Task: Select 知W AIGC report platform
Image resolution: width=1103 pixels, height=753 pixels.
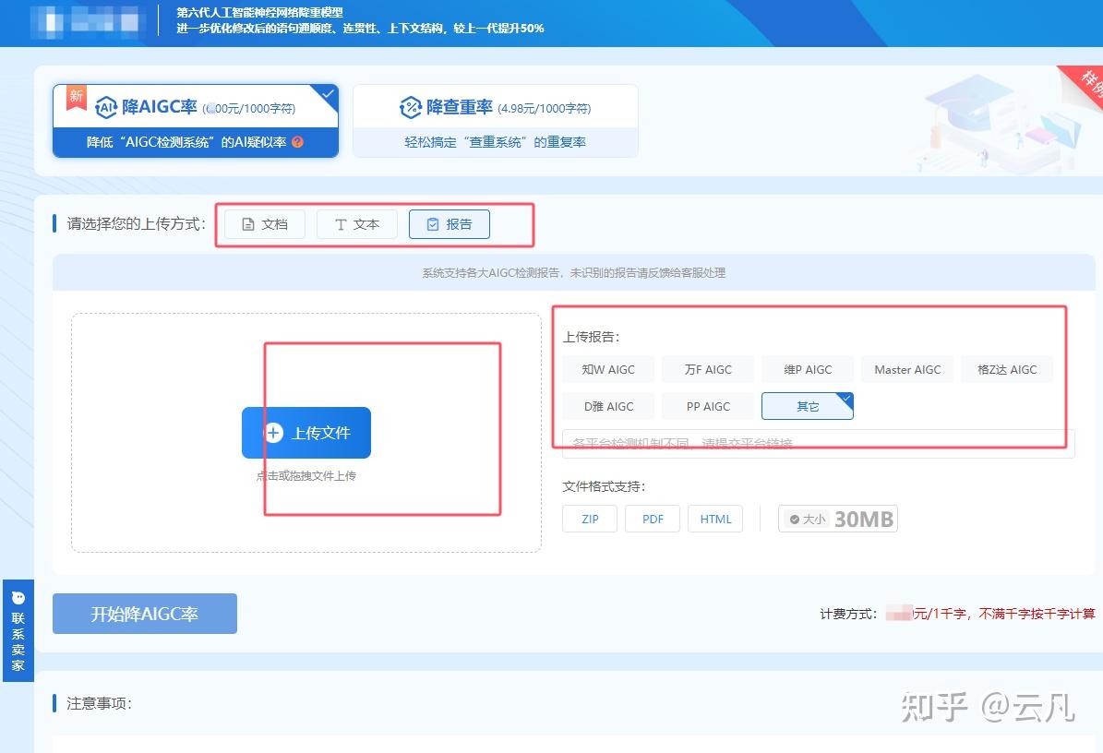Action: pyautogui.click(x=607, y=369)
